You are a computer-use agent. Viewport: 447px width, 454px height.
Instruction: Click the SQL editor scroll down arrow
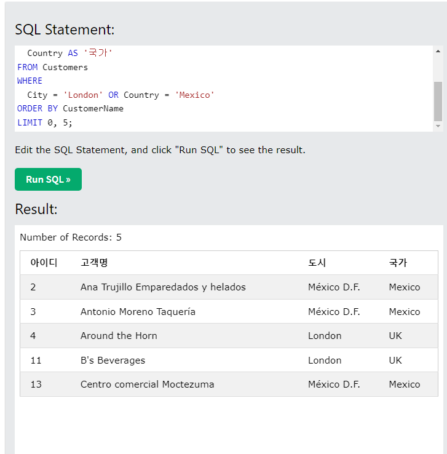[438, 126]
